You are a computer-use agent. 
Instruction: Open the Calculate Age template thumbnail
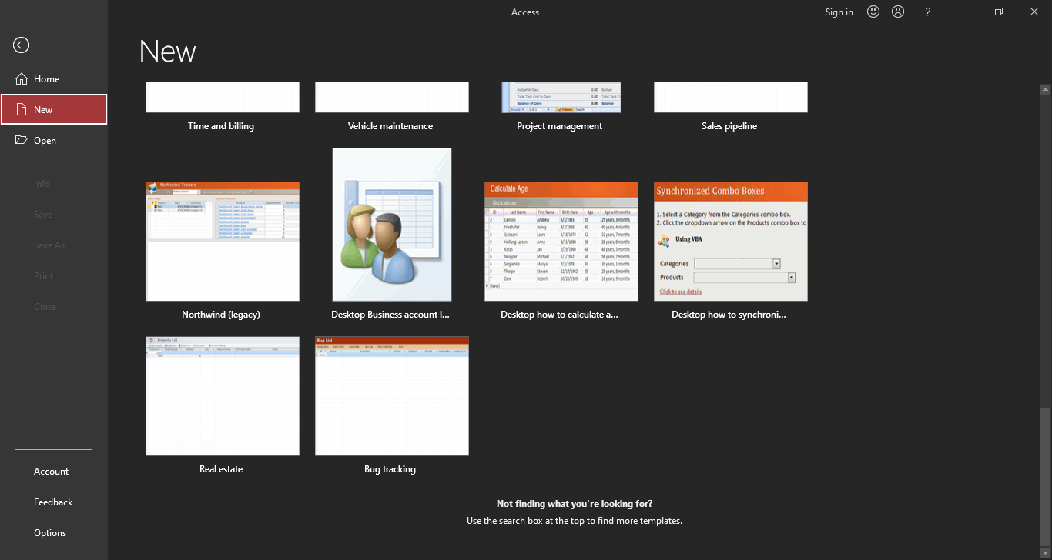[561, 242]
